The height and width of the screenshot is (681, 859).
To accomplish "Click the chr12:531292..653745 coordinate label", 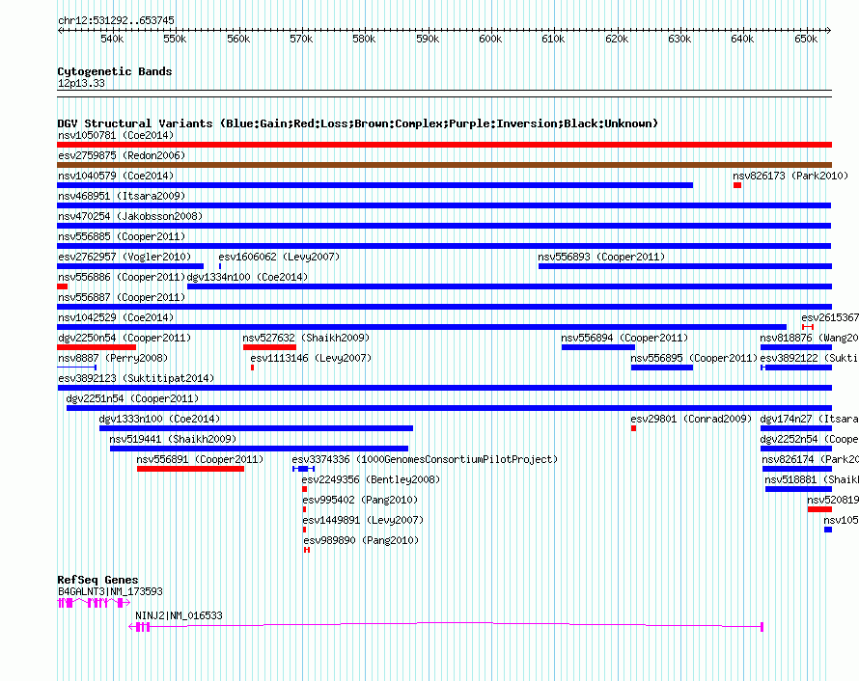I will point(116,20).
